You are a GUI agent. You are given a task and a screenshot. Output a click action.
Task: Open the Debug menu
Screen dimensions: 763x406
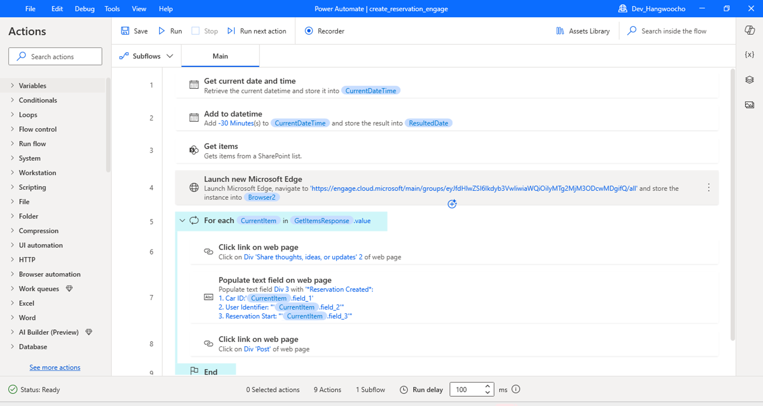coord(84,9)
